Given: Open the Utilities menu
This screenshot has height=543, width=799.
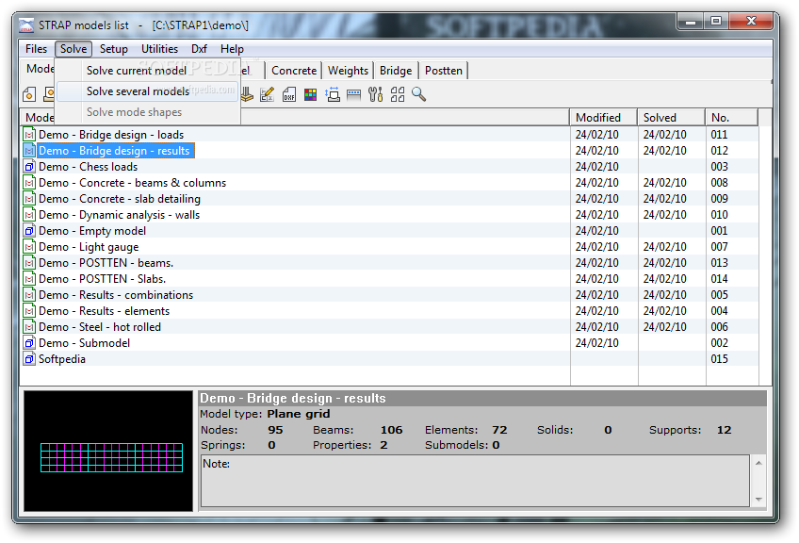Looking at the screenshot, I should (x=159, y=49).
